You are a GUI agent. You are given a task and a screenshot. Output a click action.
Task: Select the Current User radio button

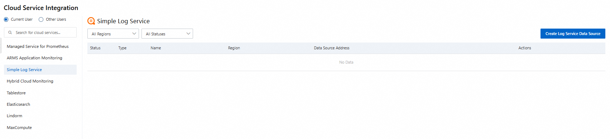[6, 20]
